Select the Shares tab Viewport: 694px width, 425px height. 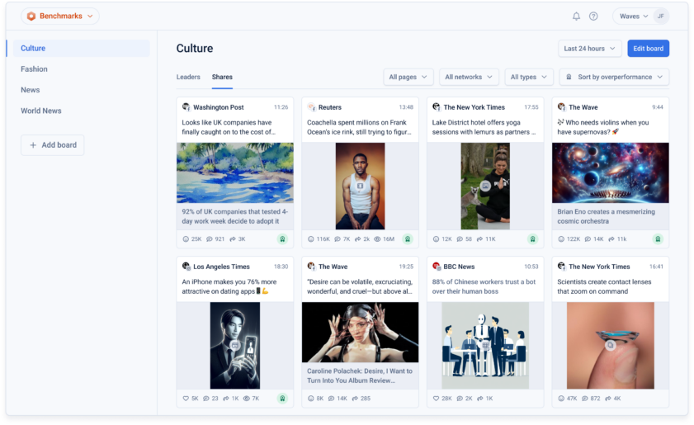click(222, 77)
